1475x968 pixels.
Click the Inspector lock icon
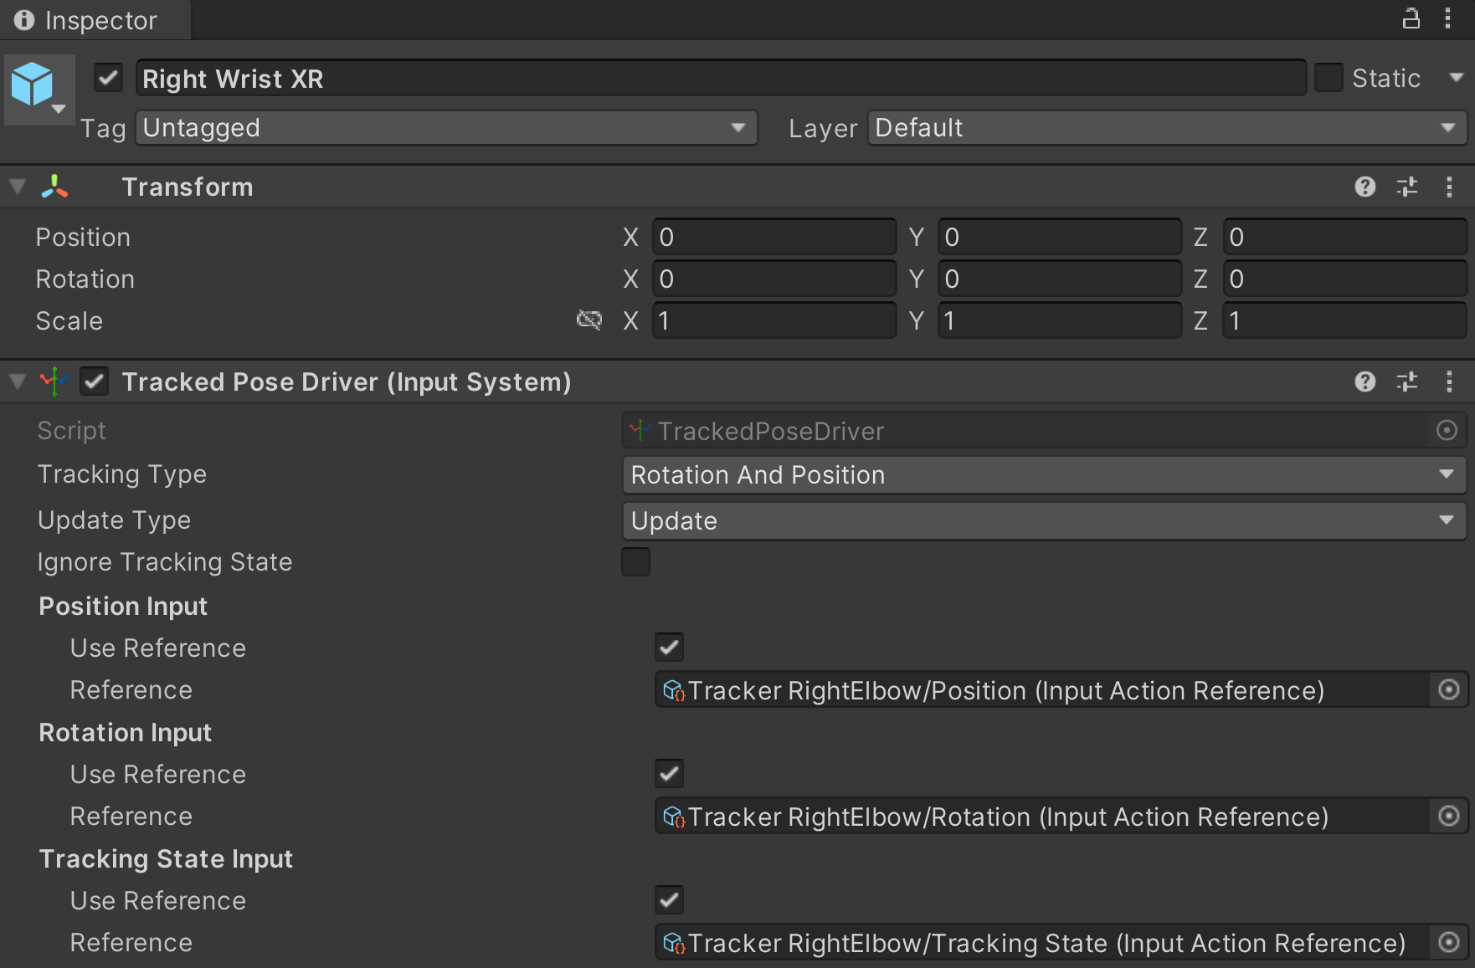coord(1411,18)
